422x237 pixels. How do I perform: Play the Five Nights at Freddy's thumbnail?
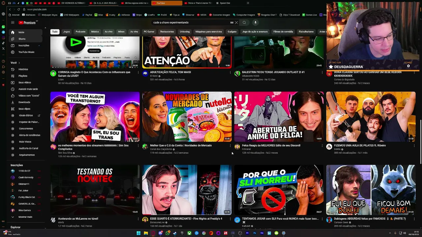(187, 190)
